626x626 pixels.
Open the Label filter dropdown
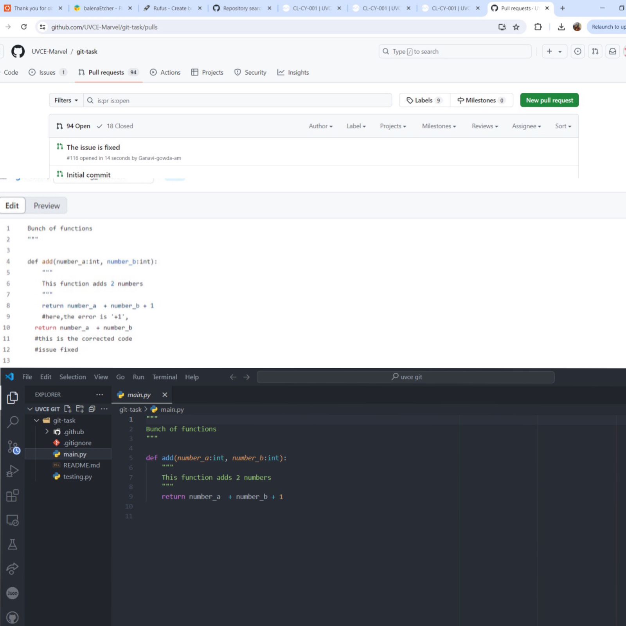pyautogui.click(x=356, y=126)
